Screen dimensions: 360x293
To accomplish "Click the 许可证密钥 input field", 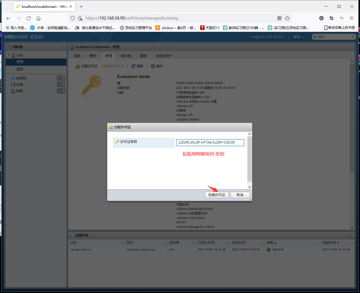I will coord(210,143).
